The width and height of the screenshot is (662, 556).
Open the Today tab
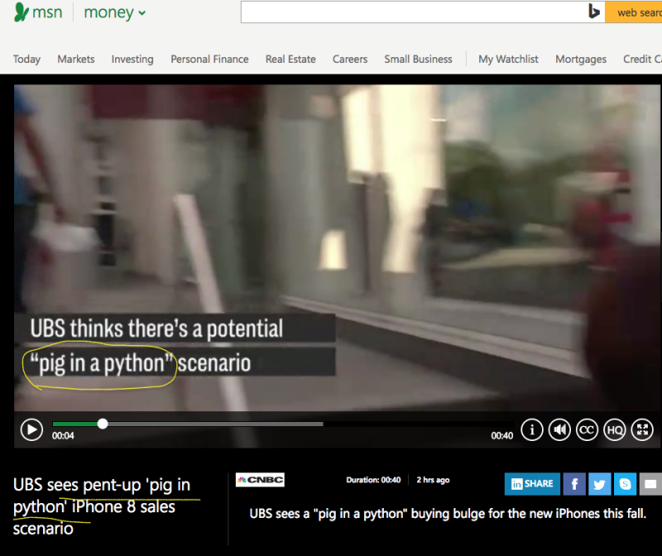point(26,59)
